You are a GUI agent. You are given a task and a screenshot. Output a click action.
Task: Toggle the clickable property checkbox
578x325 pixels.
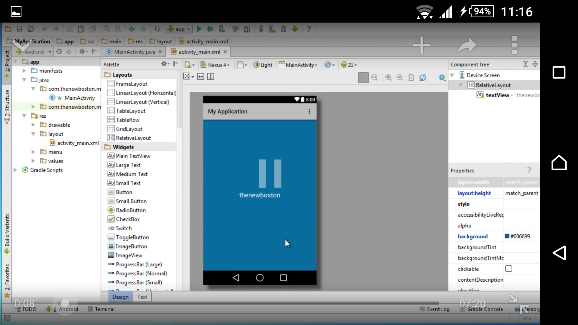508,268
